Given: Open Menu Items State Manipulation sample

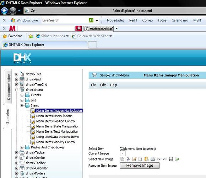Looking at the screenshot, I should (x=58, y=126).
